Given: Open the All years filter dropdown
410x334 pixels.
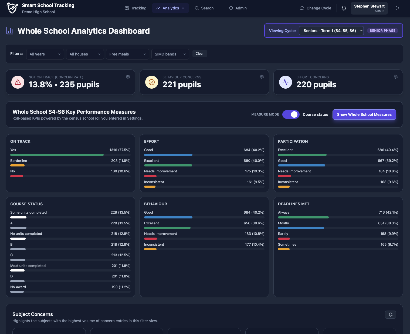Looking at the screenshot, I should coord(45,54).
